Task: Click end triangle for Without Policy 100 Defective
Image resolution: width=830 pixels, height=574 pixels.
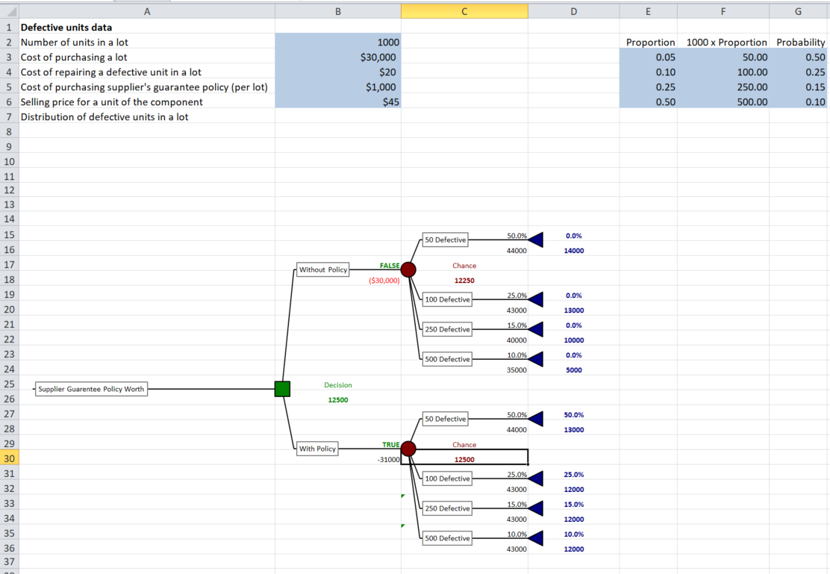Action: coord(536,299)
